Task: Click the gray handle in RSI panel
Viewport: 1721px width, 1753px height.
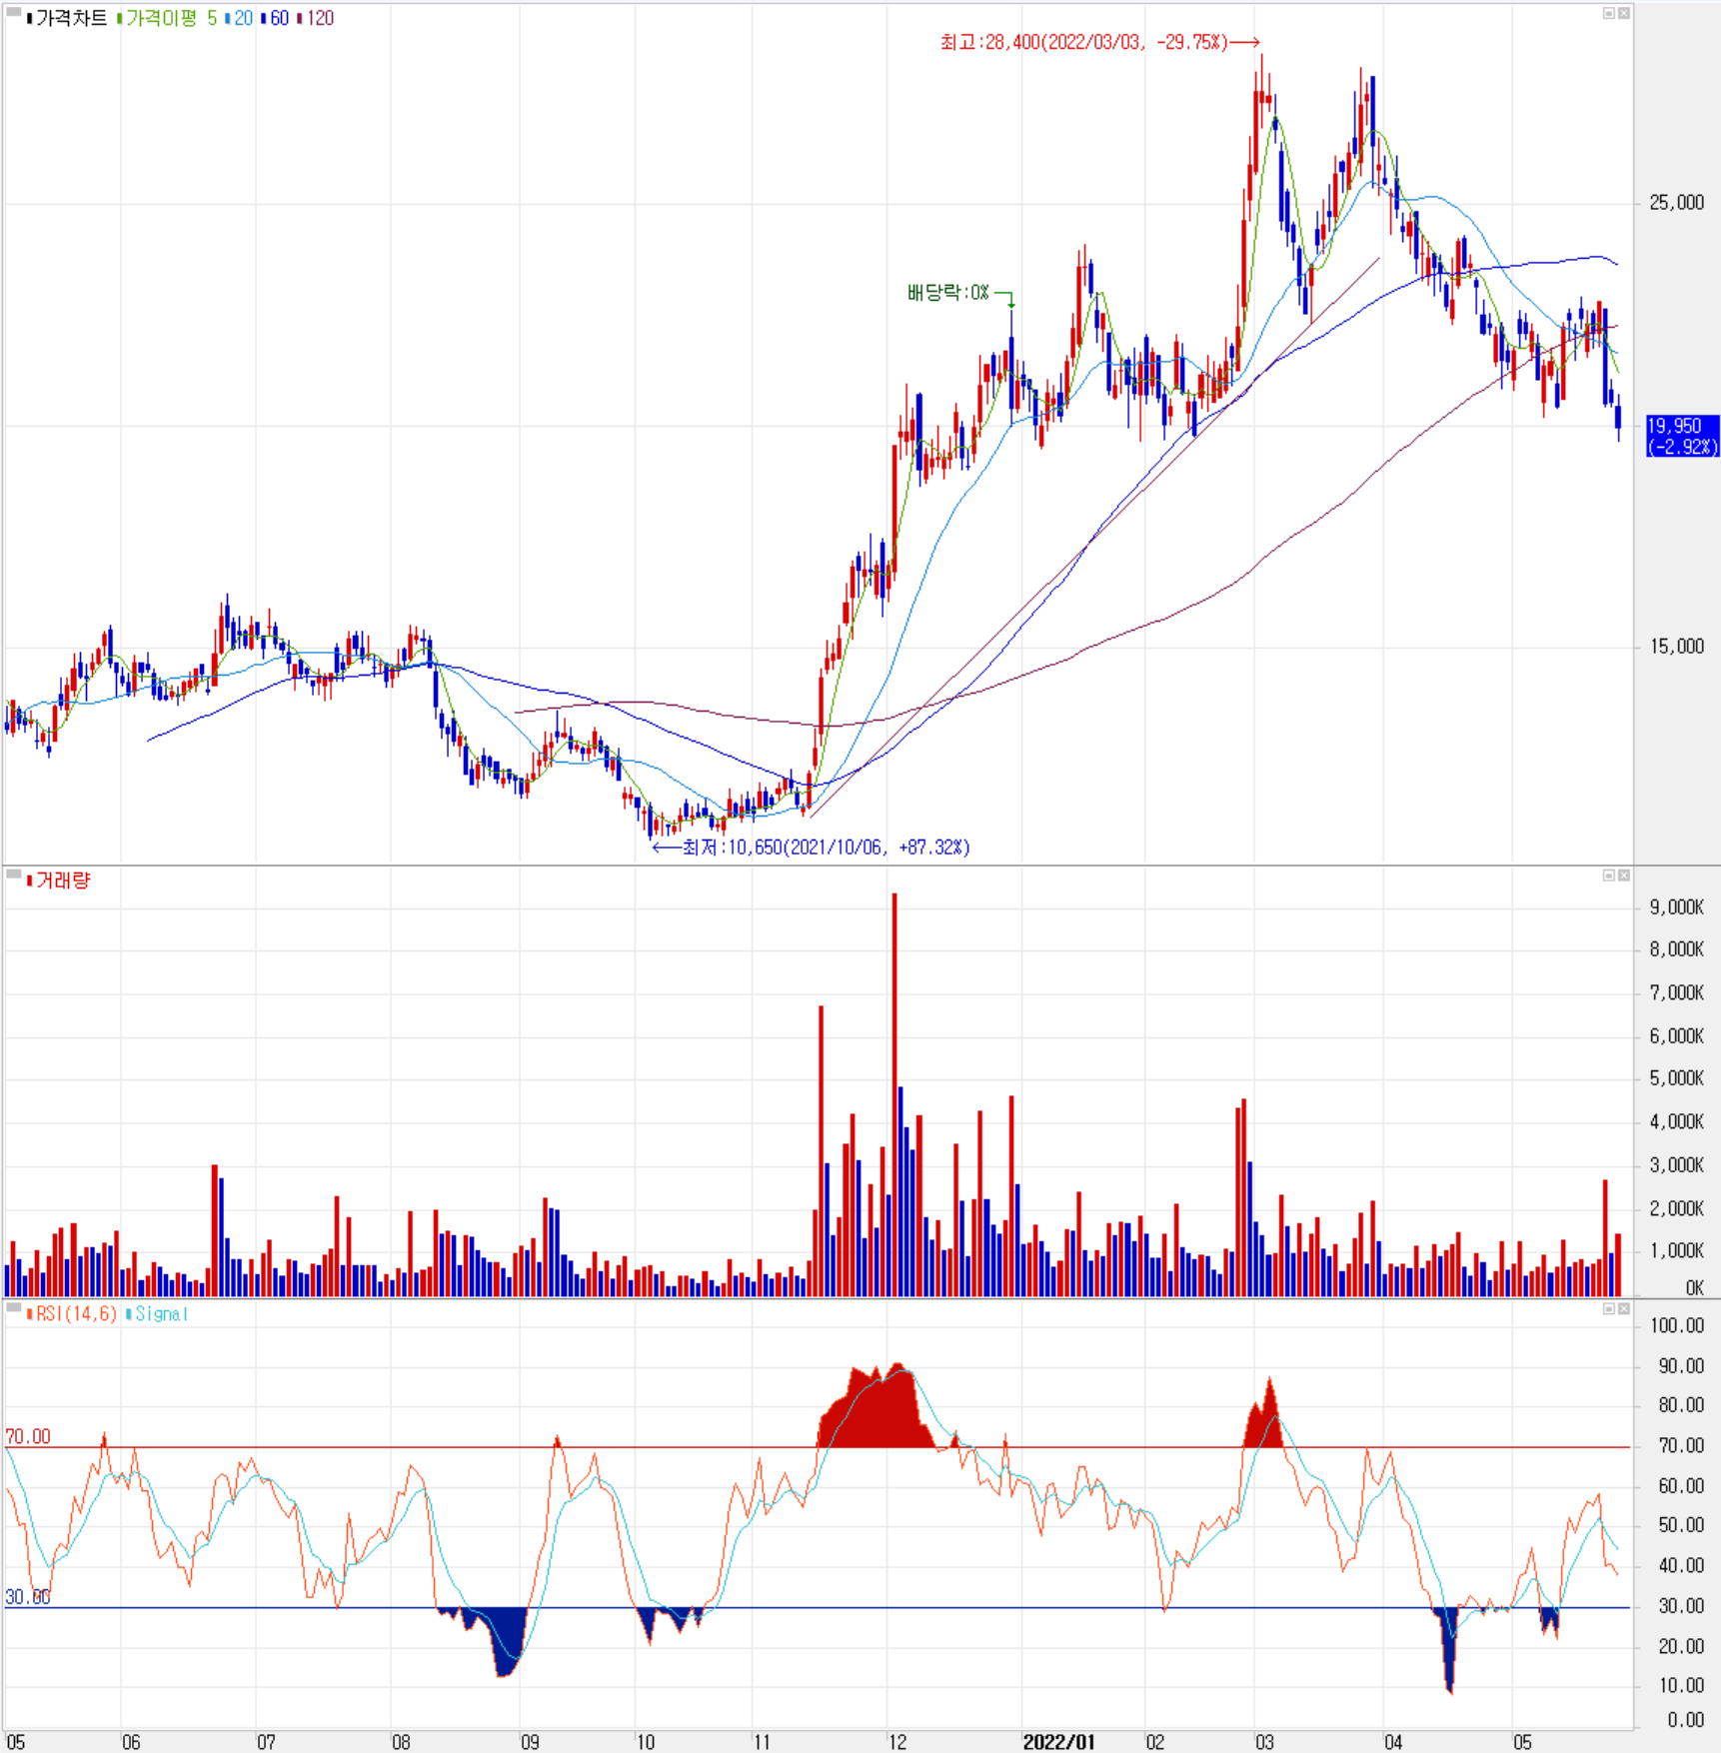Action: tap(13, 1307)
